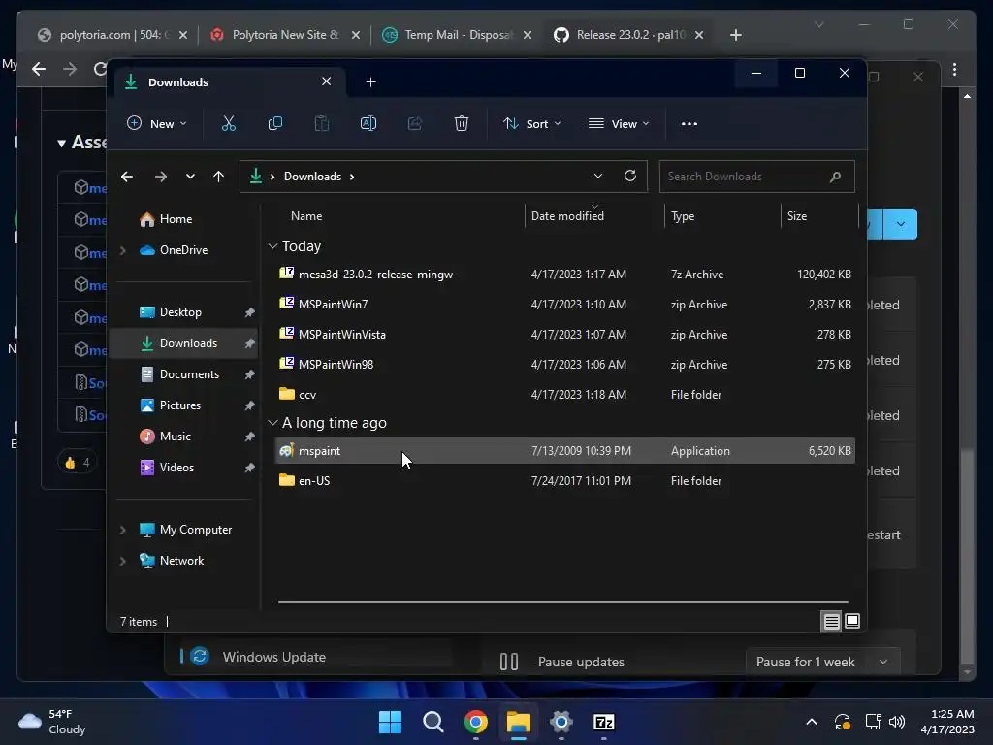Image resolution: width=993 pixels, height=745 pixels.
Task: Open Settings gear in taskbar
Action: (561, 722)
